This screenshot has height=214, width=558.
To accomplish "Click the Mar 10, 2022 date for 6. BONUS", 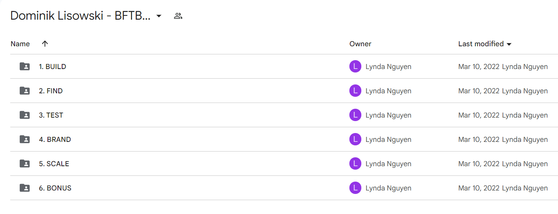I will (x=479, y=188).
